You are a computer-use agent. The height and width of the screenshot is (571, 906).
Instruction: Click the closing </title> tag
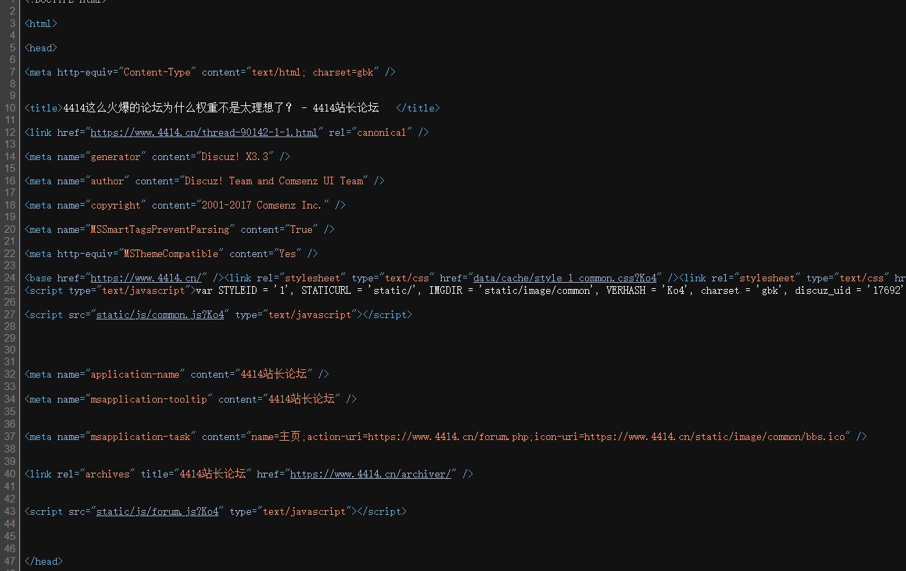click(x=417, y=108)
